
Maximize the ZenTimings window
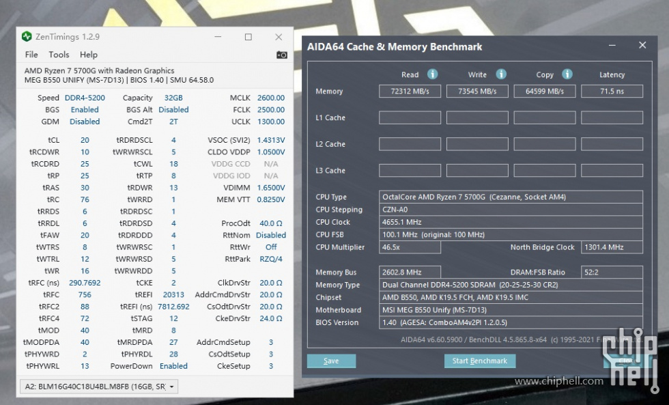(248, 37)
